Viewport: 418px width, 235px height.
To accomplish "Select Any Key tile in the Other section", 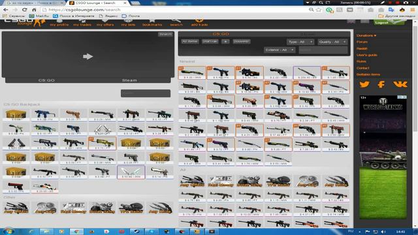I will pos(45,208).
